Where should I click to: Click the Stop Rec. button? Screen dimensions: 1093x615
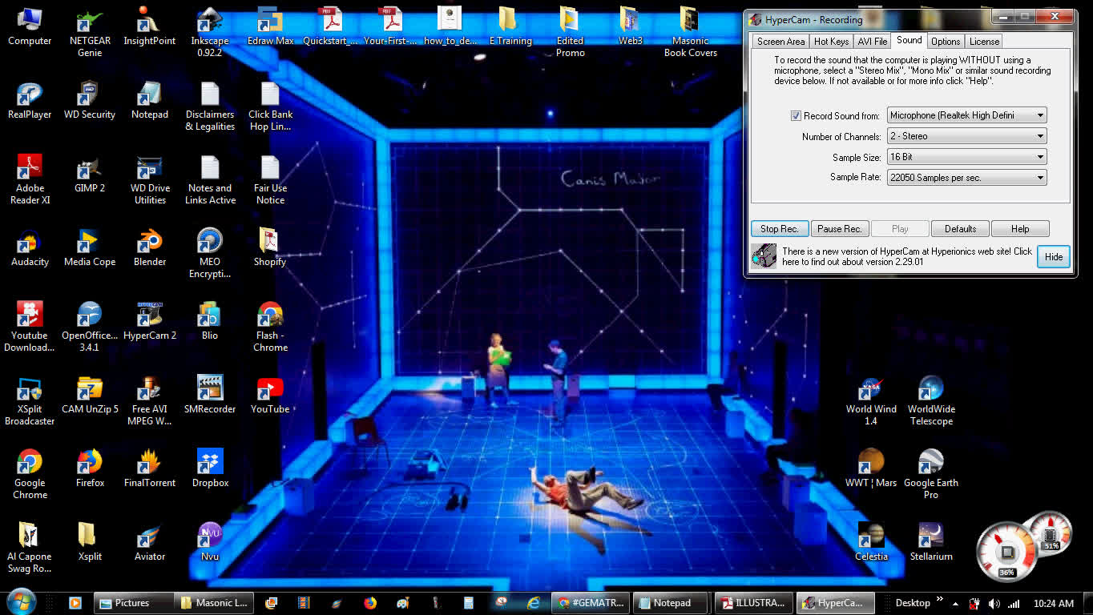tap(780, 229)
